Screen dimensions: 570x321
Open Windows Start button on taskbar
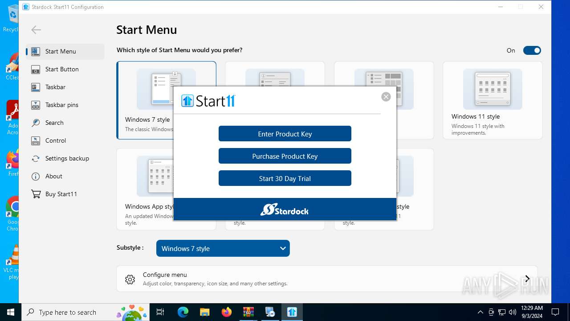11,312
